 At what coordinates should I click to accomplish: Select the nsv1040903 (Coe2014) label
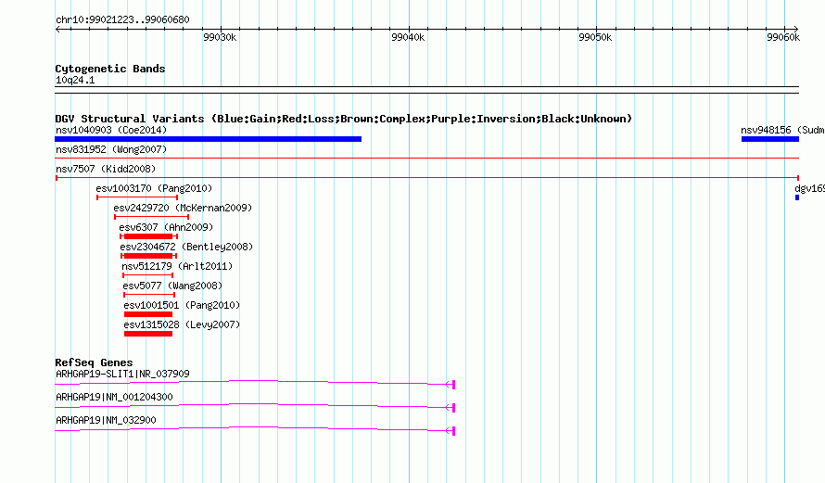click(111, 130)
